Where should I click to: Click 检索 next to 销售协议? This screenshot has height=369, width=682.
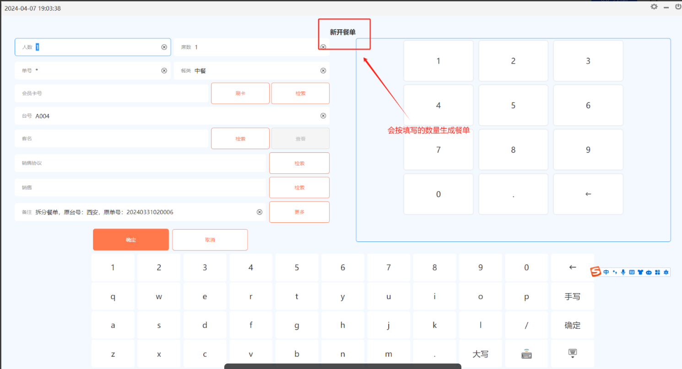pyautogui.click(x=299, y=163)
